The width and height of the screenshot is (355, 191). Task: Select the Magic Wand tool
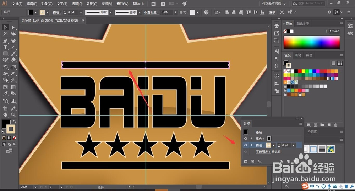point(5,34)
